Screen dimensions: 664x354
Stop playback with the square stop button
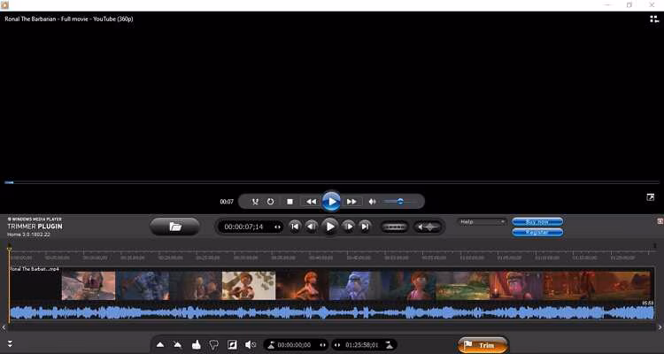coord(290,202)
